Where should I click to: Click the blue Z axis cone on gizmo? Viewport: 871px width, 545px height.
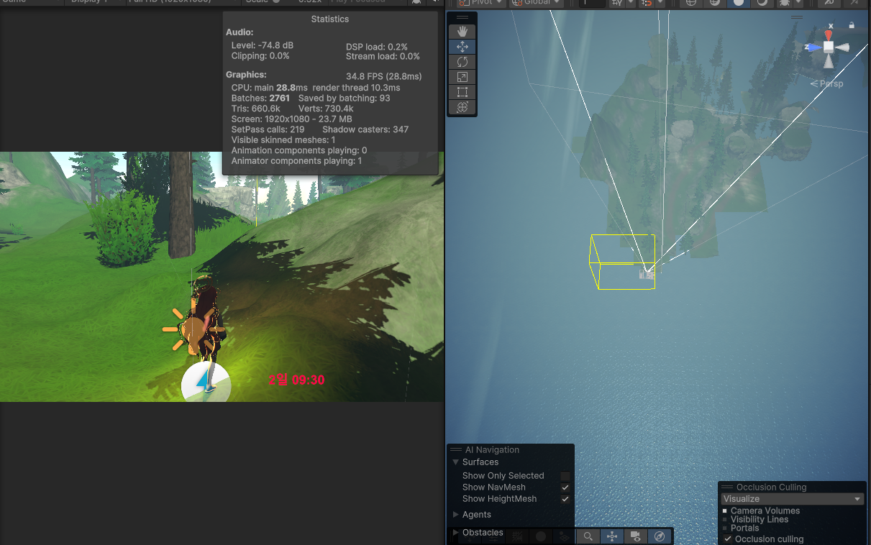(815, 47)
